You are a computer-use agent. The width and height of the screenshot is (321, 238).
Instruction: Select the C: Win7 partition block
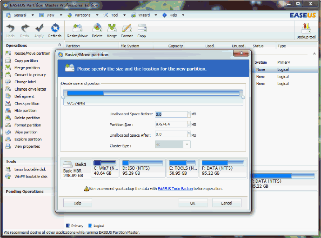click(x=105, y=168)
